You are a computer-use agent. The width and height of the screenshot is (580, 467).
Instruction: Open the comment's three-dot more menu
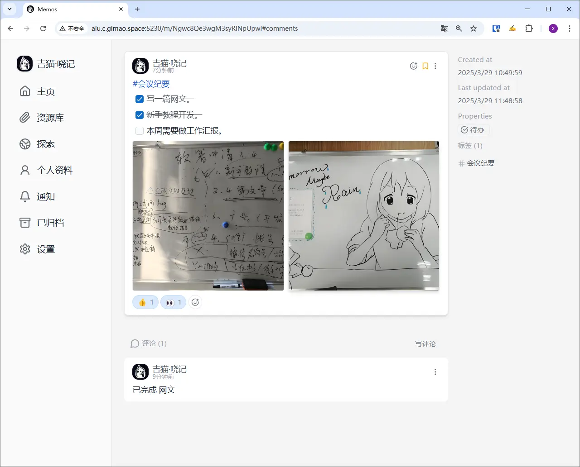coord(435,372)
